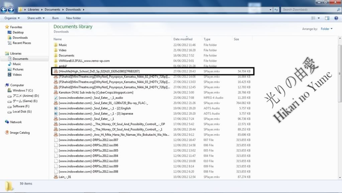Open the Share with dropdown
This screenshot has width=342, height=193.
pyautogui.click(x=36, y=18)
